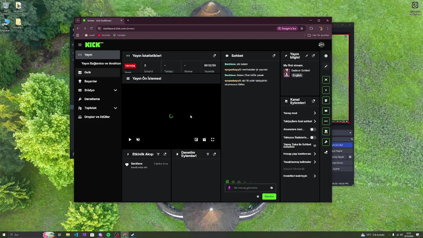The height and width of the screenshot is (238, 423).
Task: Click the chat bubble icon in right rail
Action: click(x=326, y=111)
